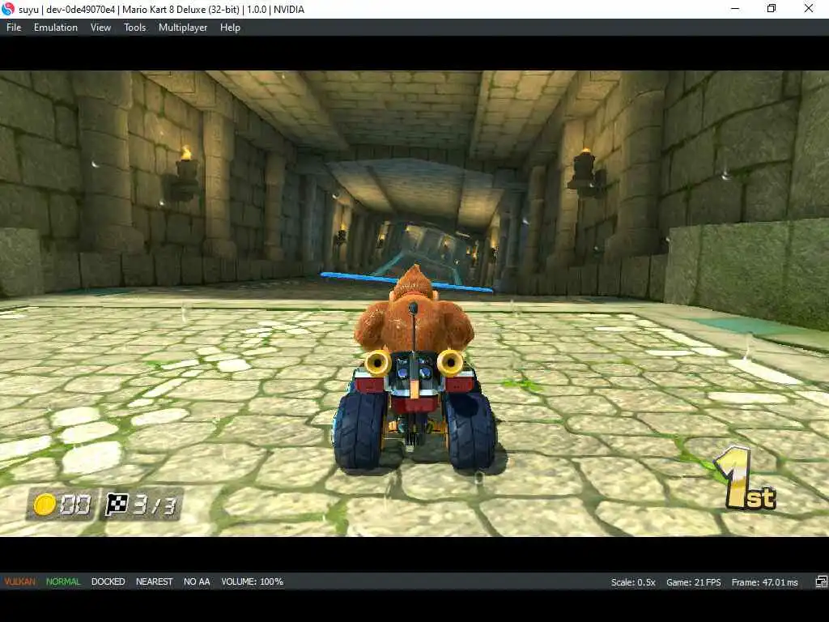This screenshot has height=622, width=829.
Task: Open the Emulation menu
Action: click(x=56, y=28)
